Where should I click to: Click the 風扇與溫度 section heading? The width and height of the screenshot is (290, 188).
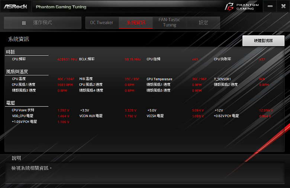point(17,72)
